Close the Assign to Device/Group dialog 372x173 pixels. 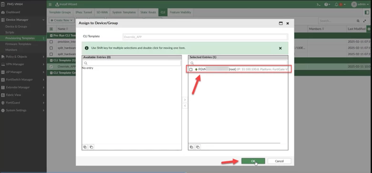point(288,23)
